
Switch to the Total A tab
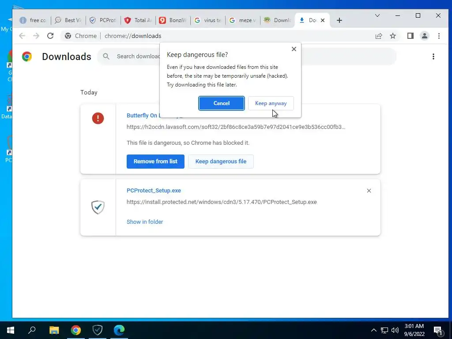click(138, 20)
